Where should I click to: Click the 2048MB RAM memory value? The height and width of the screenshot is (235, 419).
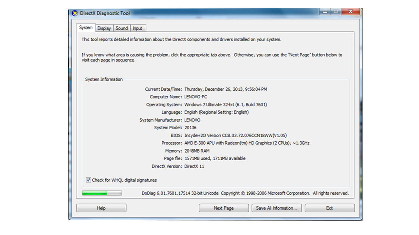(x=197, y=151)
